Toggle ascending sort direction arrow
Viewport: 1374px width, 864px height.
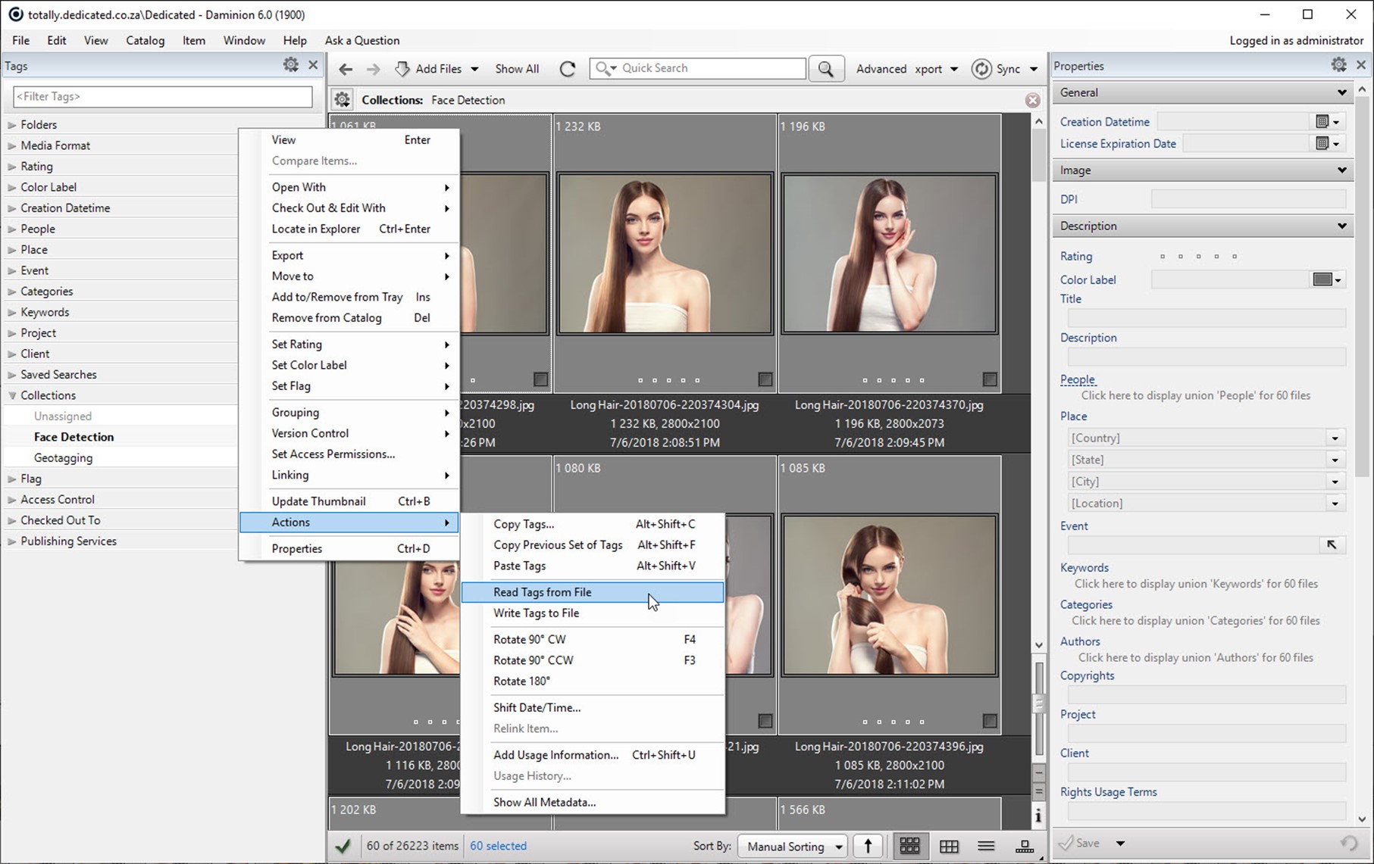pos(868,846)
